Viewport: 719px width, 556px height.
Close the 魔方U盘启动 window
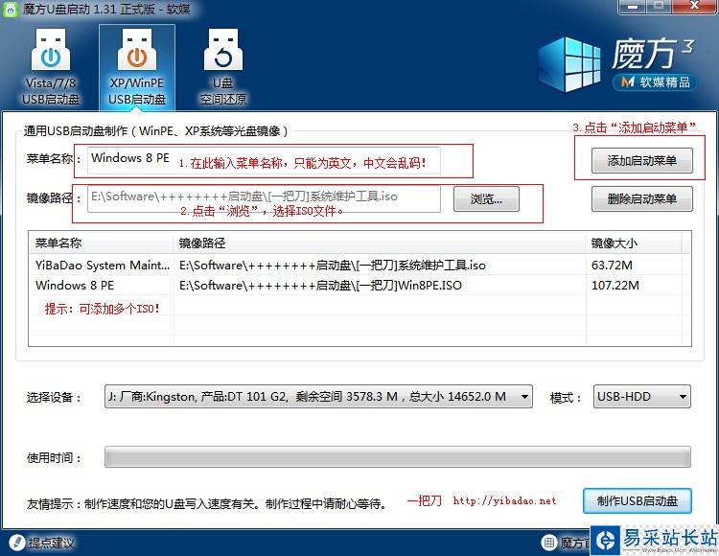pyautogui.click(x=695, y=7)
